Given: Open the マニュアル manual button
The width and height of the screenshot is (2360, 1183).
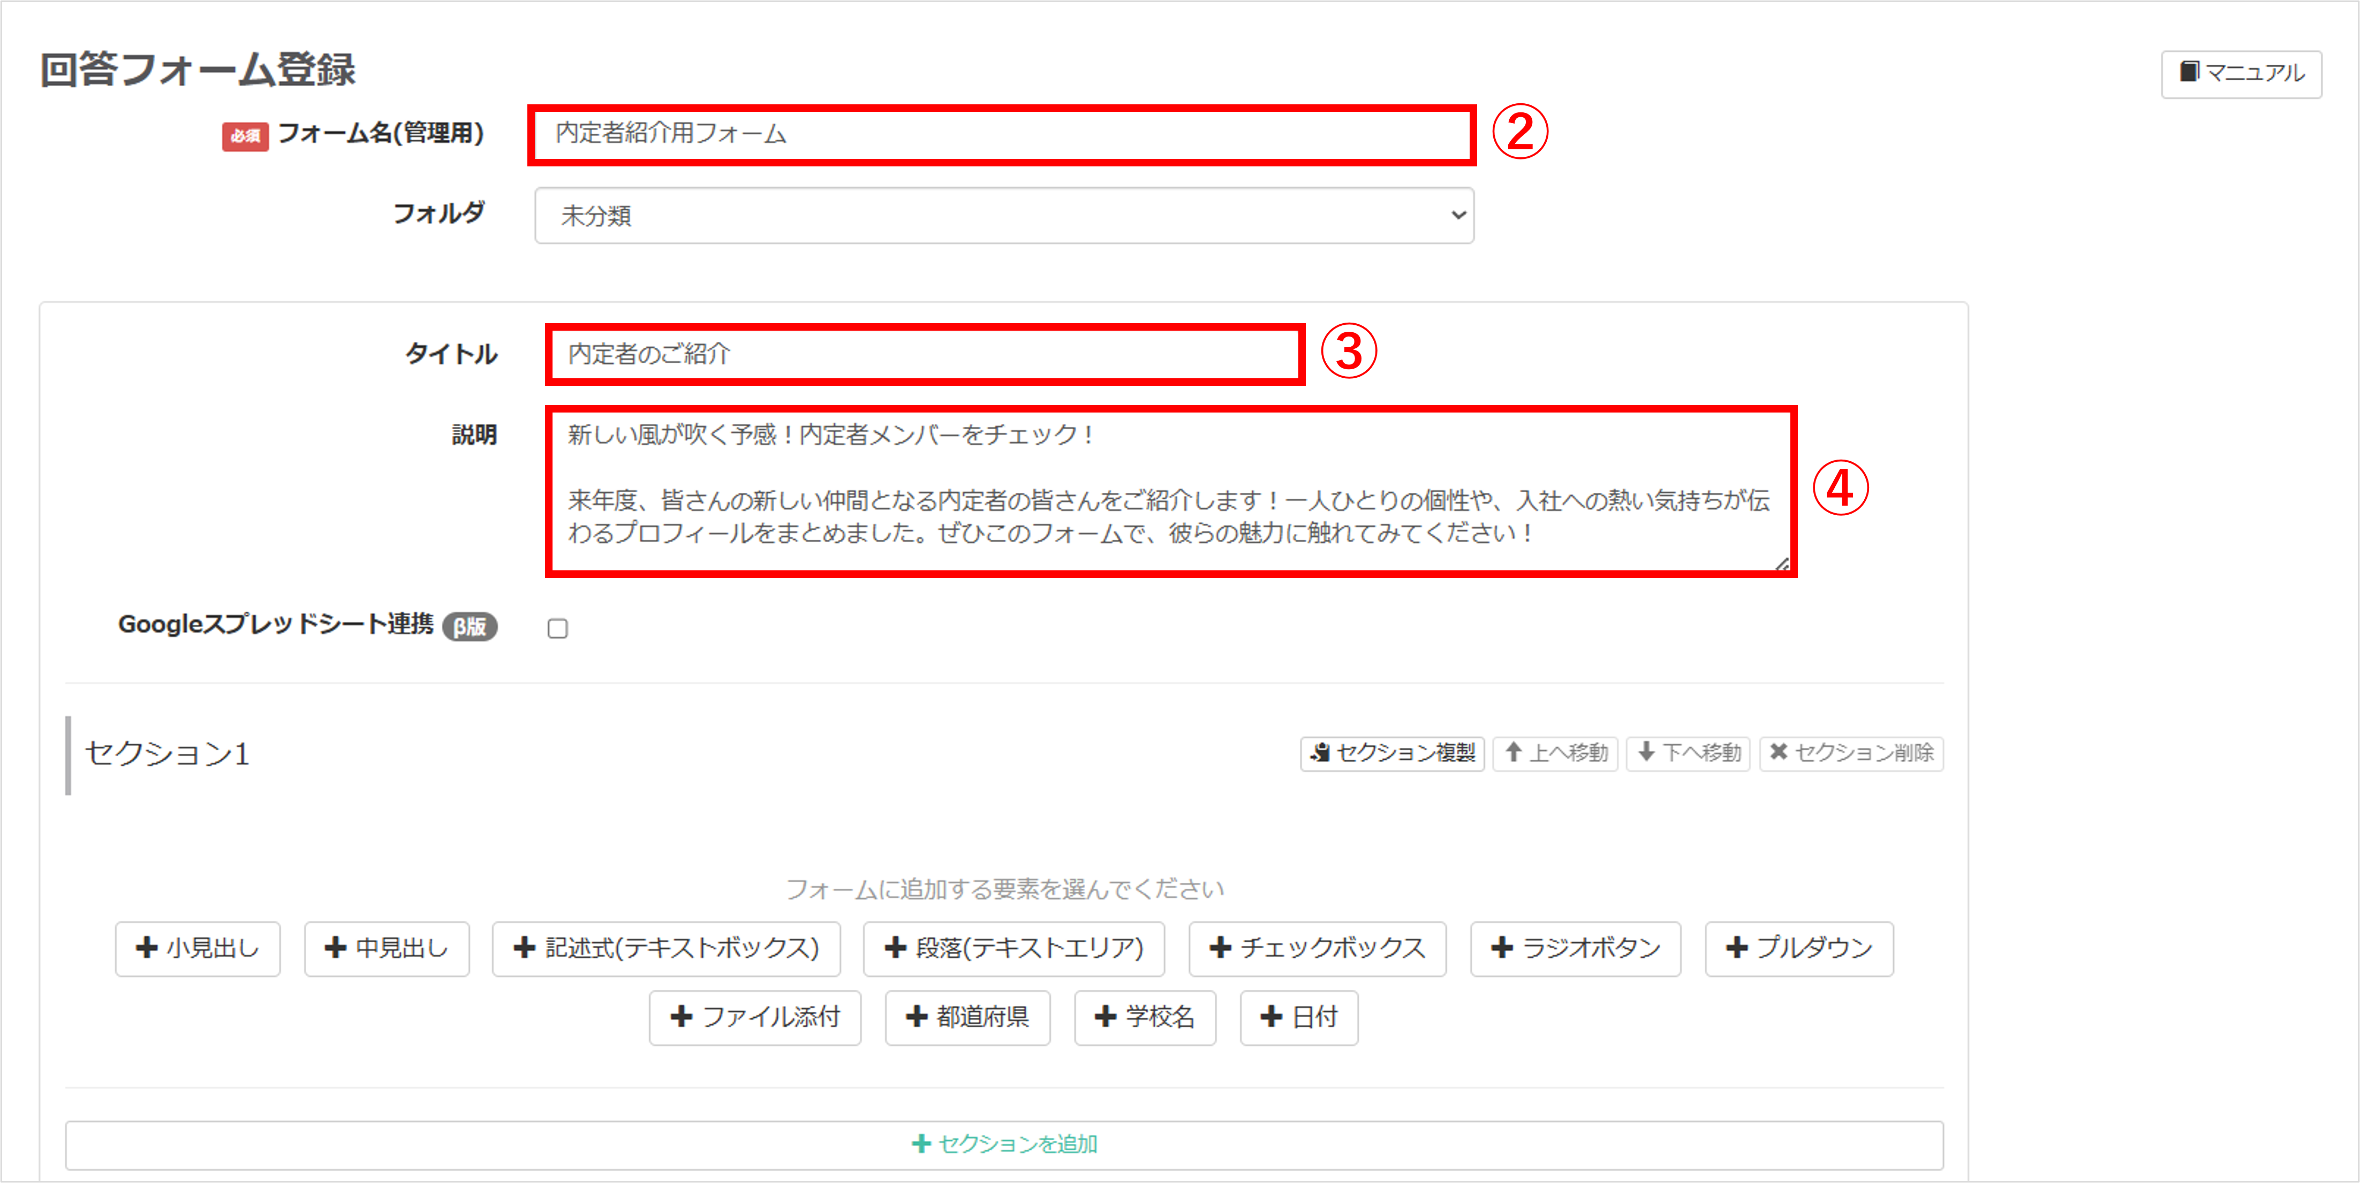Looking at the screenshot, I should 2241,73.
